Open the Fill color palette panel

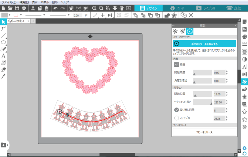[244, 37]
